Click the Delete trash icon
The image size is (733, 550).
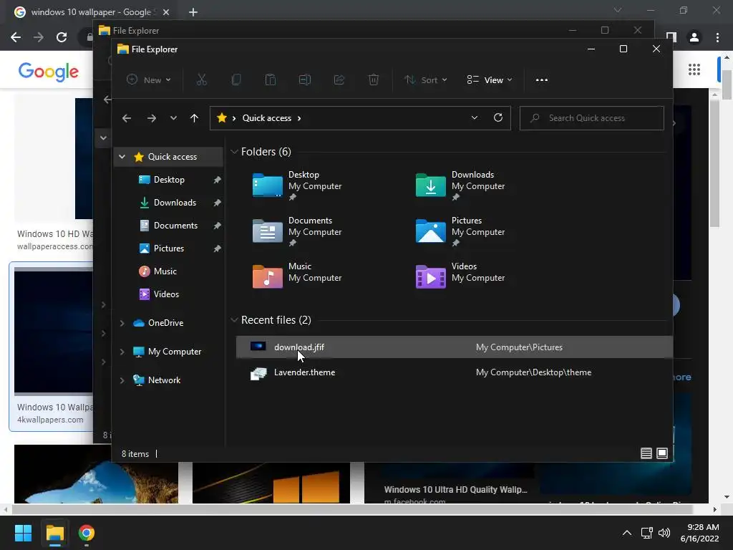click(x=374, y=80)
